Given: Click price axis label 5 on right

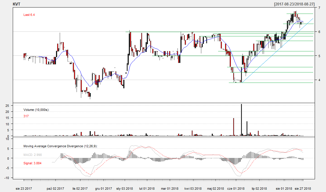Looking at the screenshot, I should pos(319,56).
